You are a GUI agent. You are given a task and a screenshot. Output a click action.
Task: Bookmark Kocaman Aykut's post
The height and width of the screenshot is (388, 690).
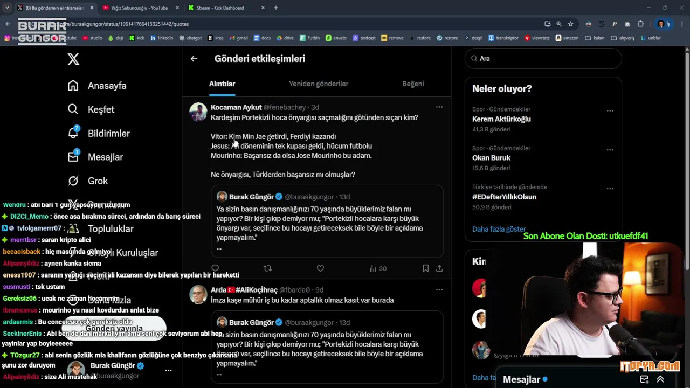tap(425, 268)
